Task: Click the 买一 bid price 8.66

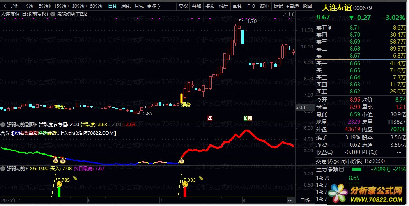Action: tap(355, 63)
